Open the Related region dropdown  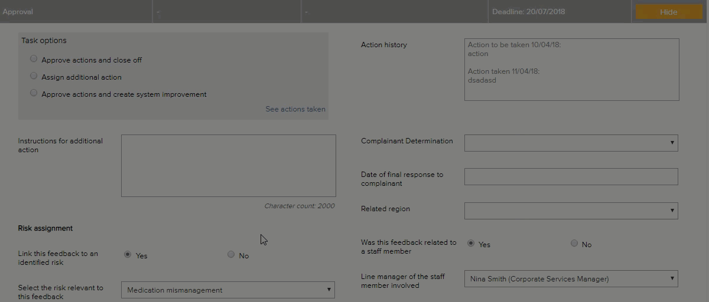coord(571,211)
